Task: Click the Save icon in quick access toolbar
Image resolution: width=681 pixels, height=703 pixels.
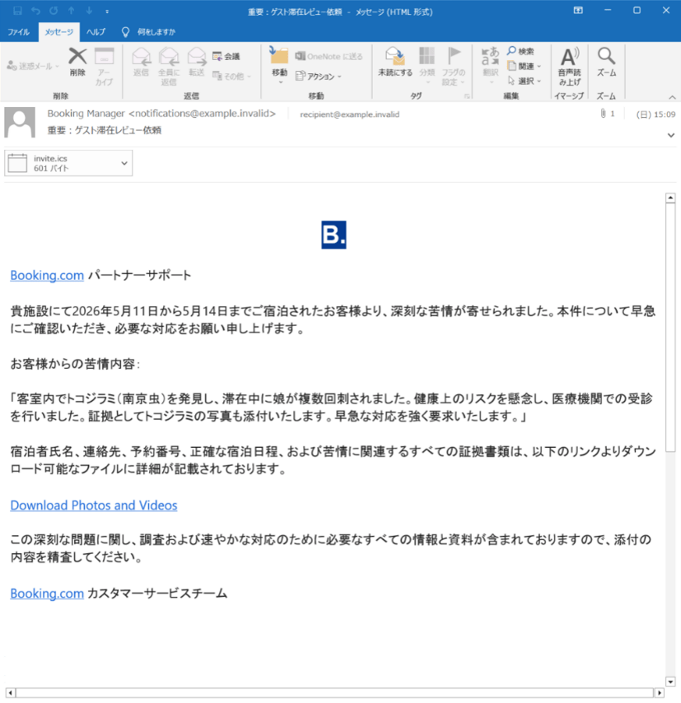Action: point(17,11)
